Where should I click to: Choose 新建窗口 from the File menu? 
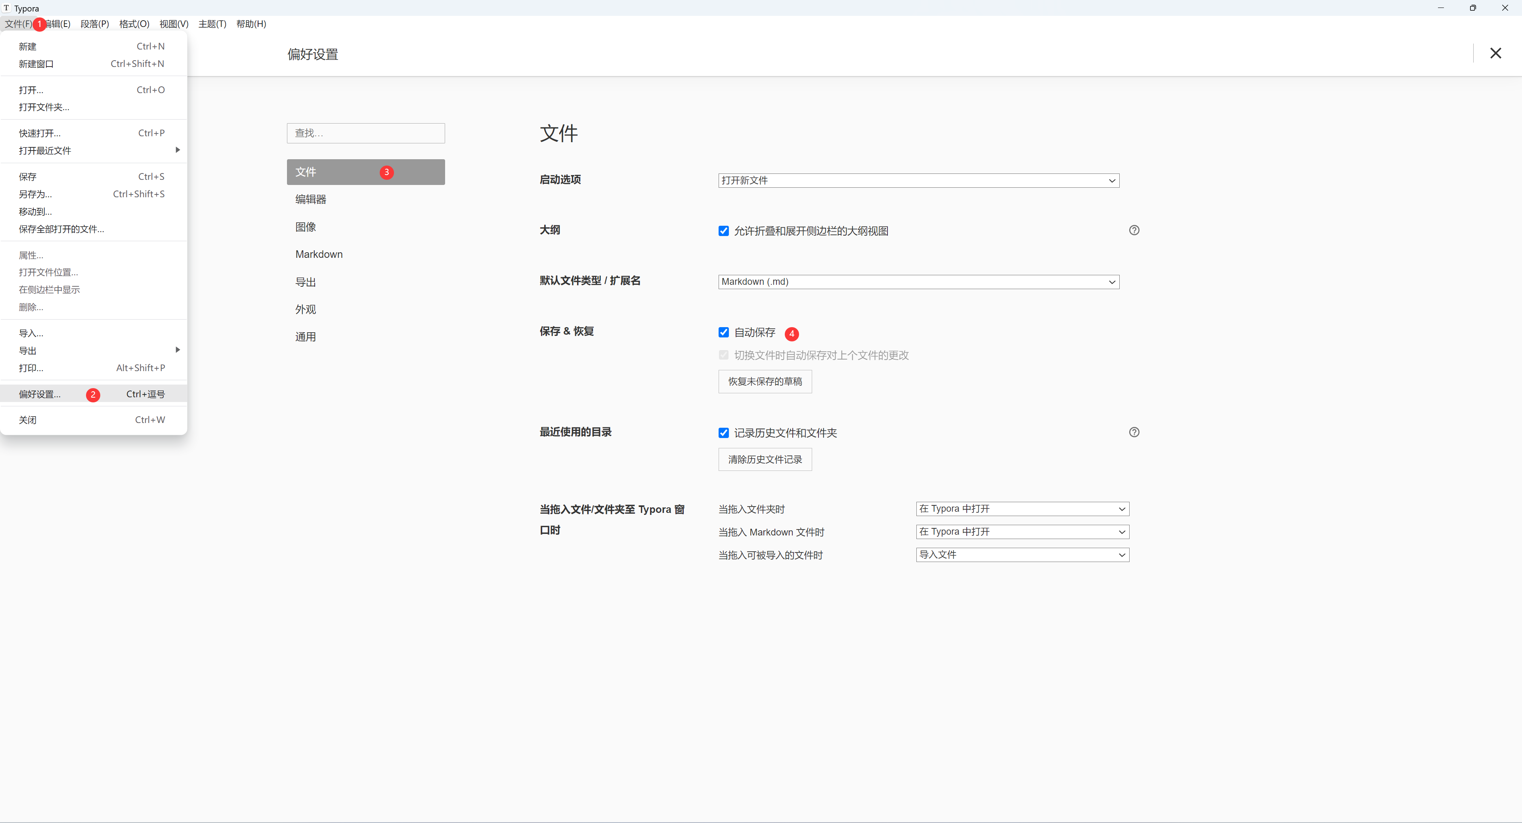[94, 64]
